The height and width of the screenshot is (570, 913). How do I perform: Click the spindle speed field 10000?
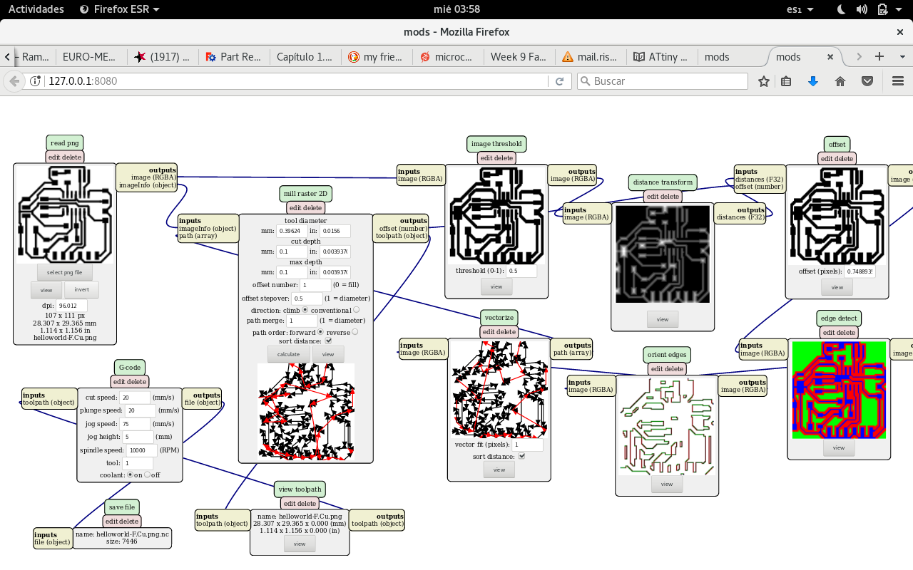tap(142, 450)
